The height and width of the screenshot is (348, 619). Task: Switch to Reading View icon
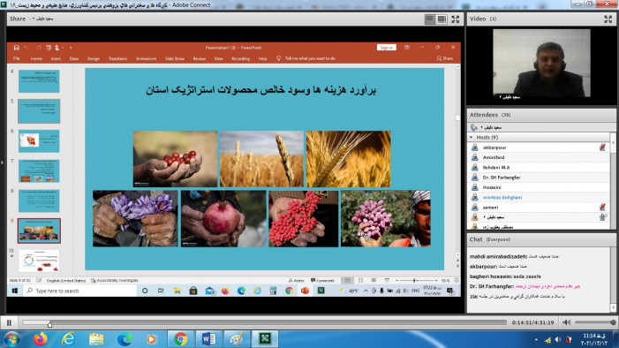pyautogui.click(x=374, y=281)
